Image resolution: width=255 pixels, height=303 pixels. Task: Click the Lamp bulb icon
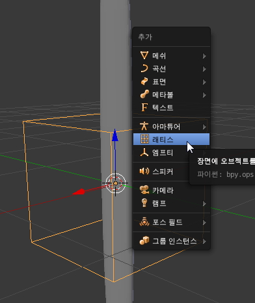coord(144,203)
